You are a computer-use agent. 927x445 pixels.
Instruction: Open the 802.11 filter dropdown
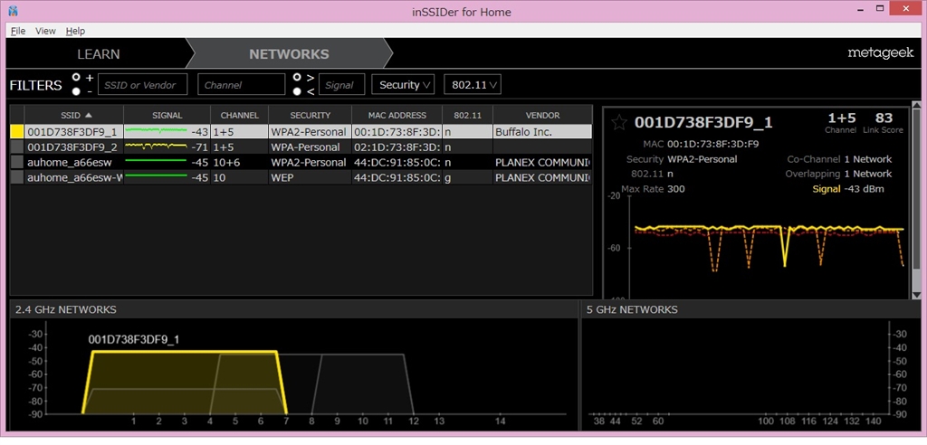click(473, 84)
